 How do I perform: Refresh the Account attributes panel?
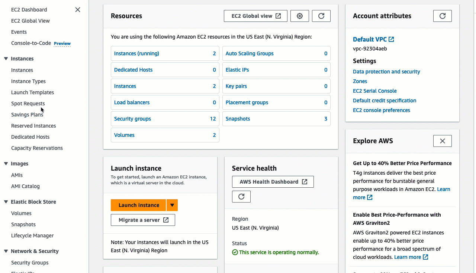pyautogui.click(x=442, y=16)
